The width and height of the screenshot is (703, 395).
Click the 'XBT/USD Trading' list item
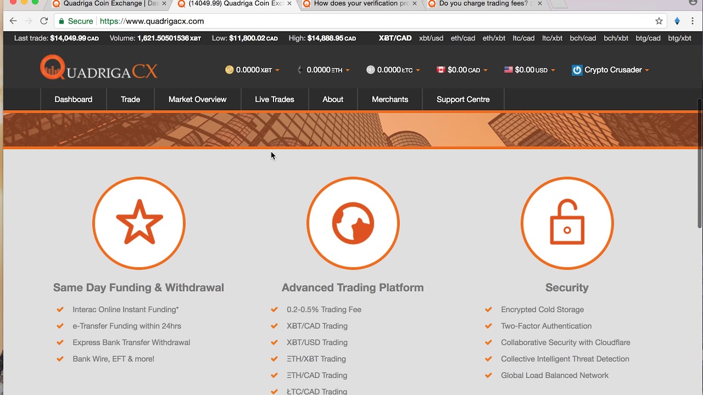click(317, 342)
